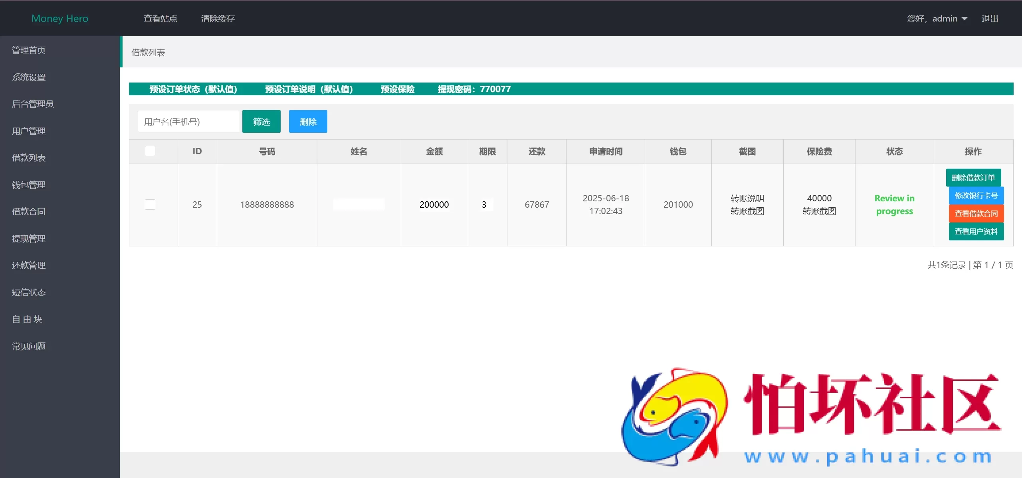Open 转账截图 transfer screenshot link
Viewport: 1022px width, 478px height.
[747, 211]
